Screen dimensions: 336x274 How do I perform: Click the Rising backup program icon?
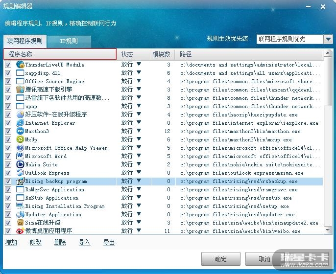coord(21,181)
